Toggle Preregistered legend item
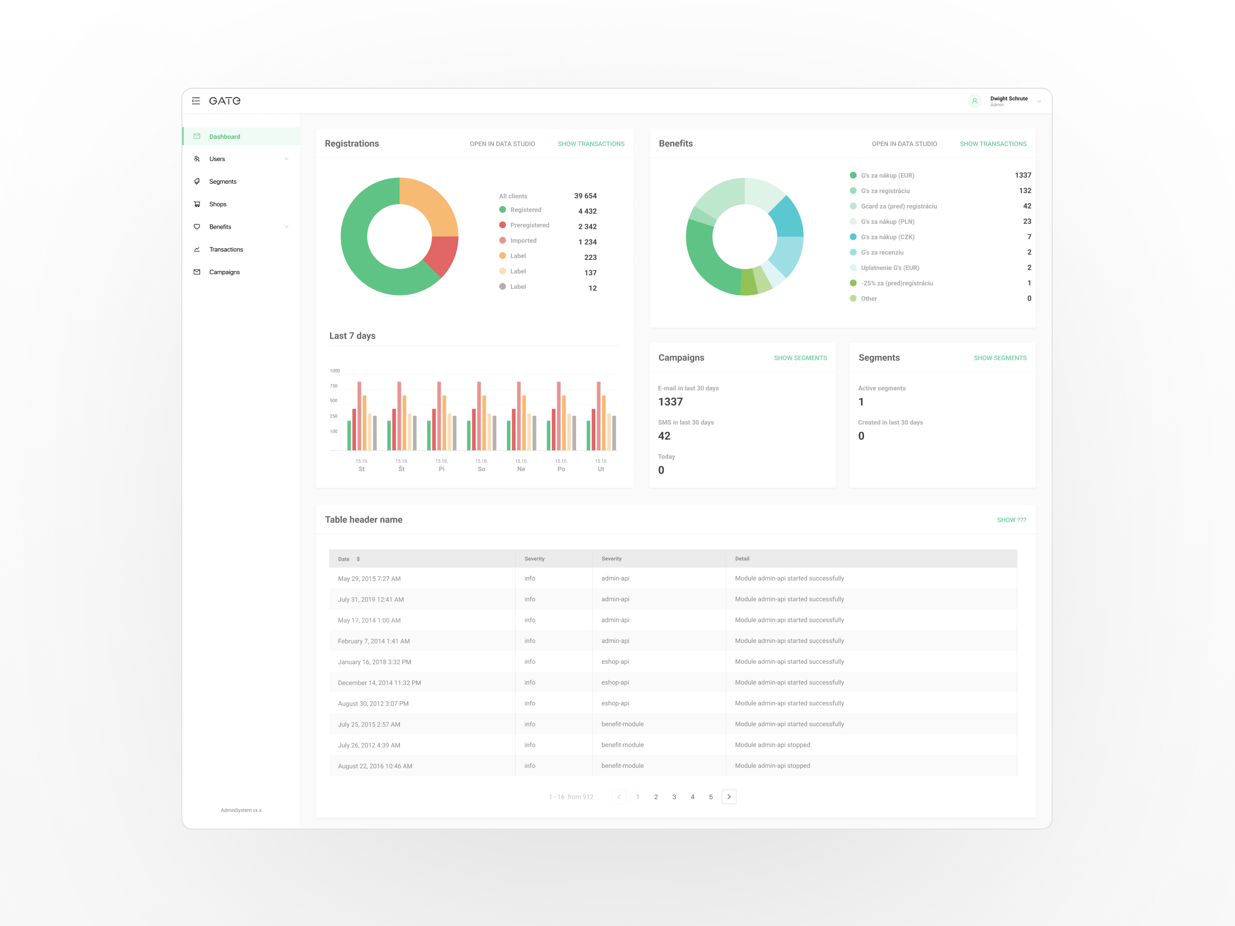Viewport: 1235px width, 926px height. [529, 225]
